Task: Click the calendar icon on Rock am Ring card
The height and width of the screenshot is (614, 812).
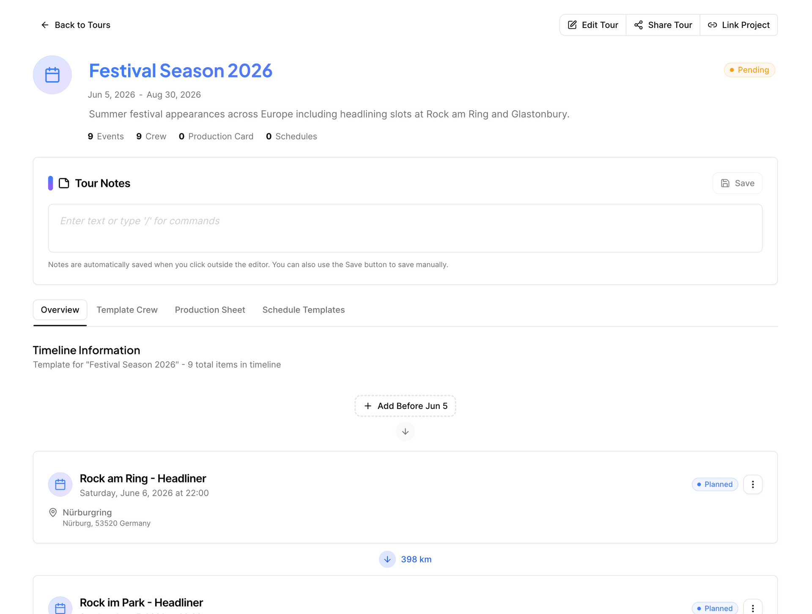Action: [x=60, y=484]
